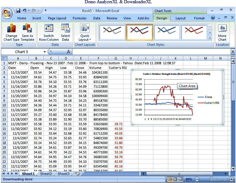Click Save As Template
The height and width of the screenshot is (183, 236).
(x=27, y=32)
